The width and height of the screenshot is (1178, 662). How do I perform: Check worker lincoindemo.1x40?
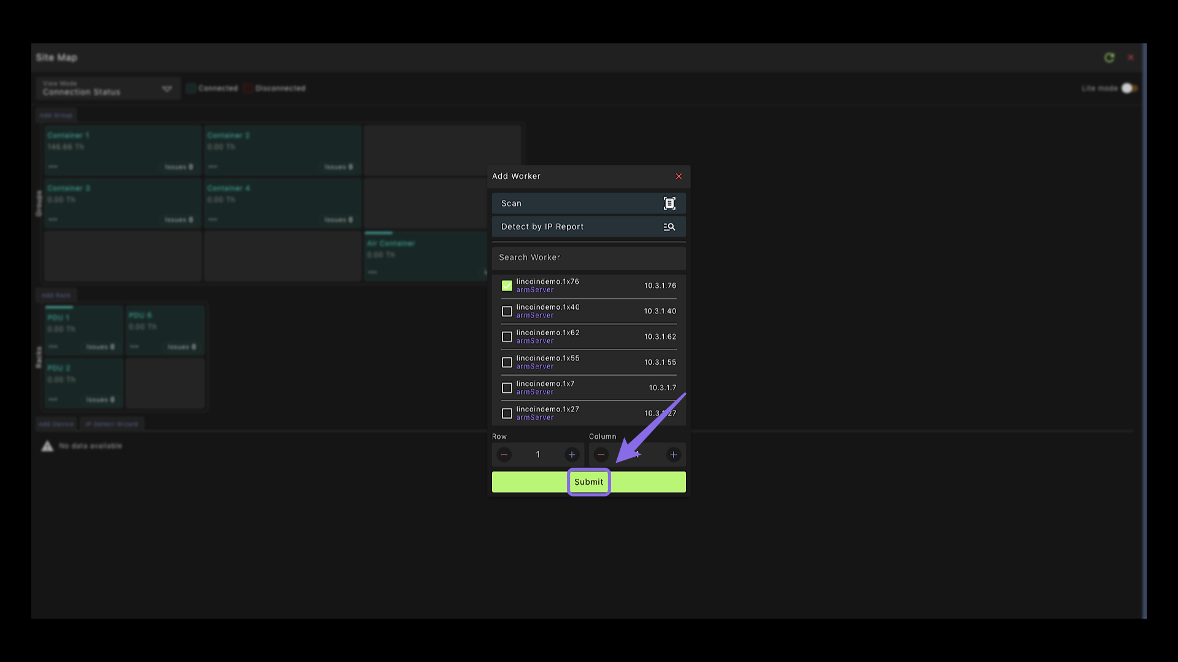tap(507, 311)
